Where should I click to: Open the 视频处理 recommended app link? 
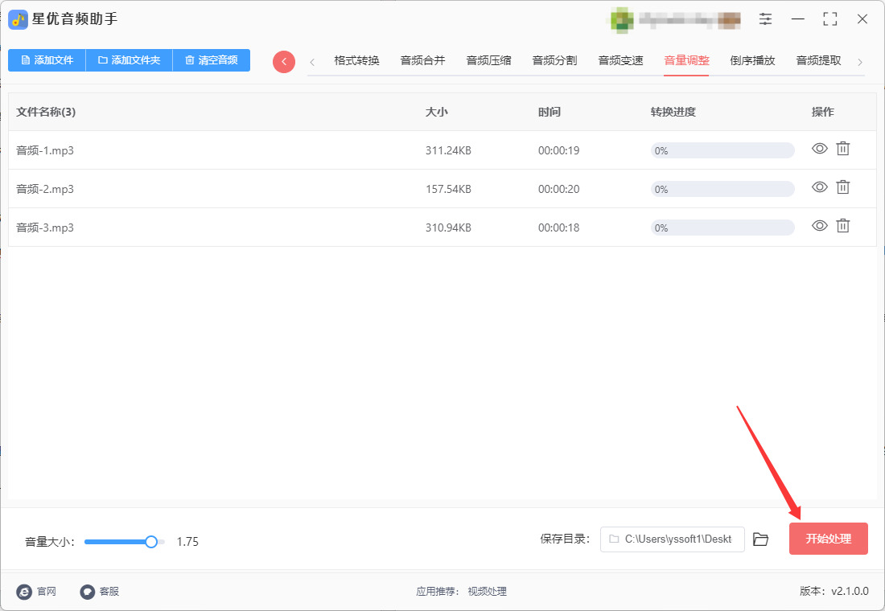click(487, 591)
